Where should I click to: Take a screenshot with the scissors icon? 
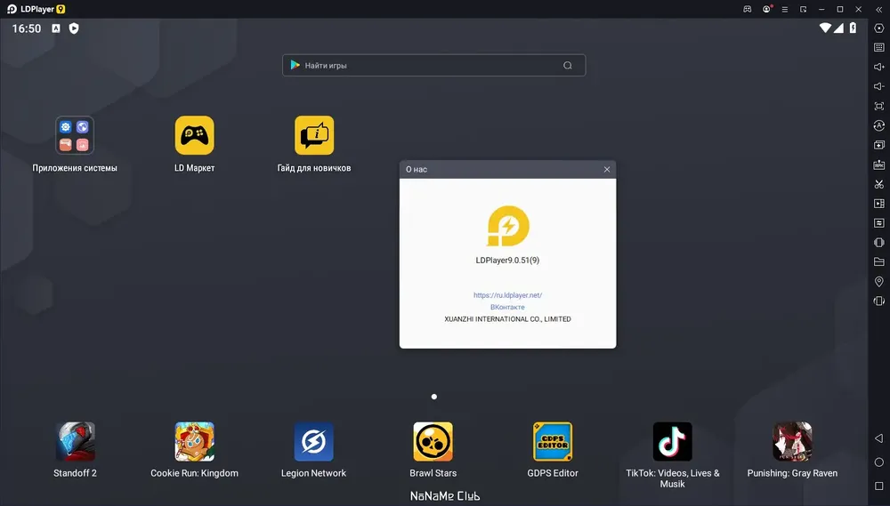click(878, 184)
